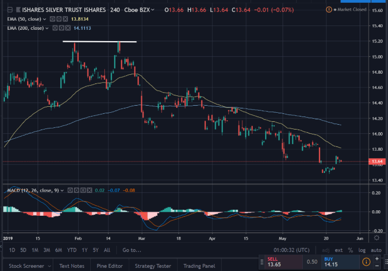Hide the EMA 50 indicator with eye icon
Screen dimensions: 388x271
[x=53, y=19]
